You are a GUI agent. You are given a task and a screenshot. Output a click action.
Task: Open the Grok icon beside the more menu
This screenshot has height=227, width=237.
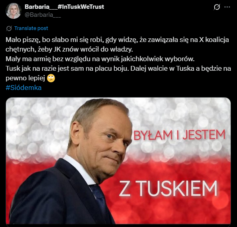pos(217,7)
